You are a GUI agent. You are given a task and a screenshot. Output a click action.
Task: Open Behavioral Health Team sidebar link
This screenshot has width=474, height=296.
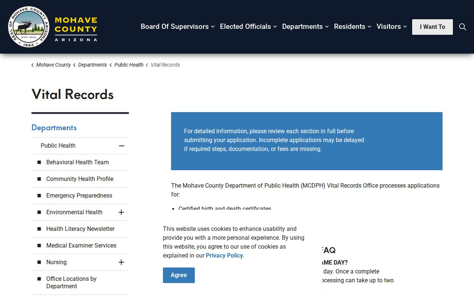pos(77,162)
